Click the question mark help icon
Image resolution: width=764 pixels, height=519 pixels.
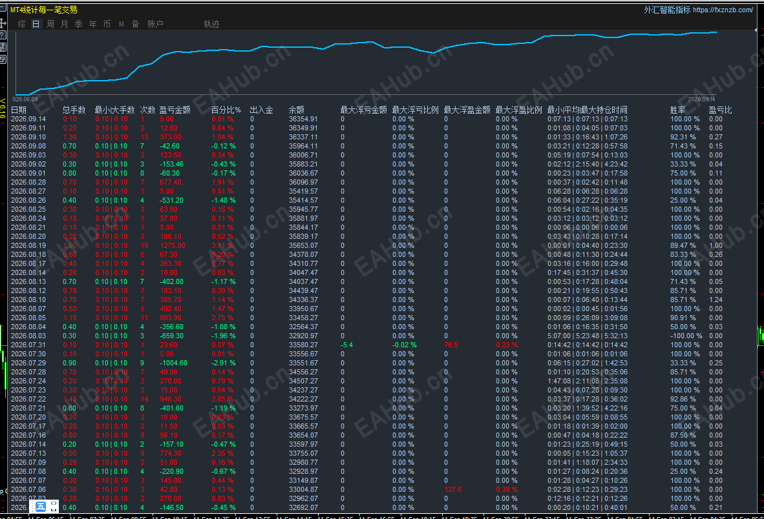(3, 35)
